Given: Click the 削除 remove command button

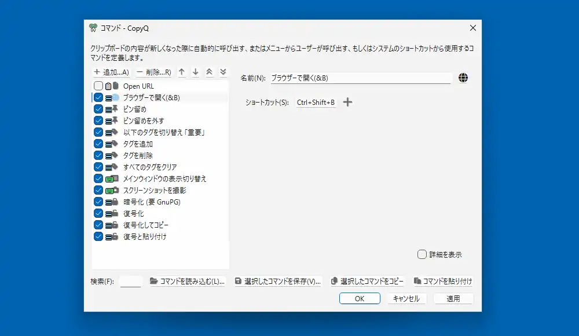Looking at the screenshot, I should coord(153,72).
